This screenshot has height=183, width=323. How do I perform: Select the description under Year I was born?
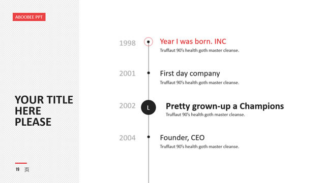click(199, 50)
